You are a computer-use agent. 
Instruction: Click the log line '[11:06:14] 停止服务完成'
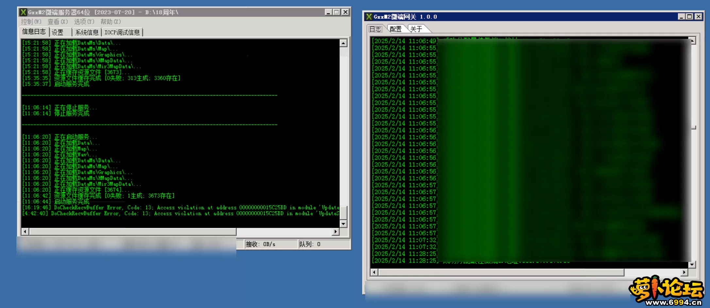56,113
